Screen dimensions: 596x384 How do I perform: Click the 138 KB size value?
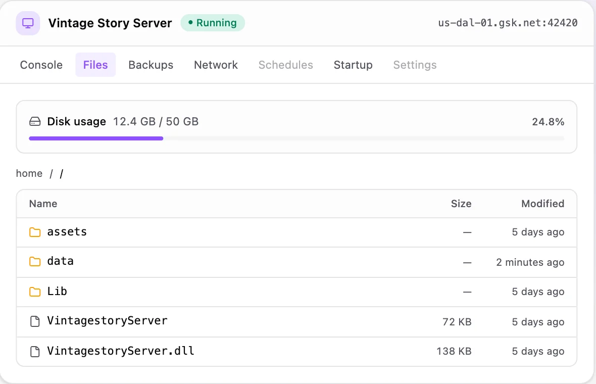[454, 351]
